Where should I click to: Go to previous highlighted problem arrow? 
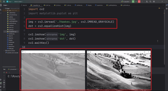coord(162,8)
